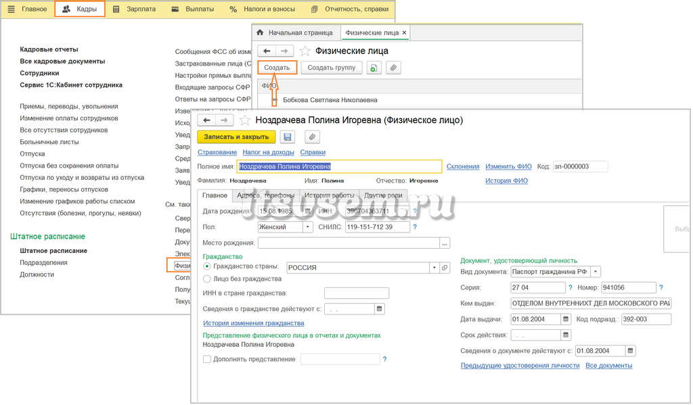Click the Серия field 27 04
The image size is (693, 405).
point(538,287)
